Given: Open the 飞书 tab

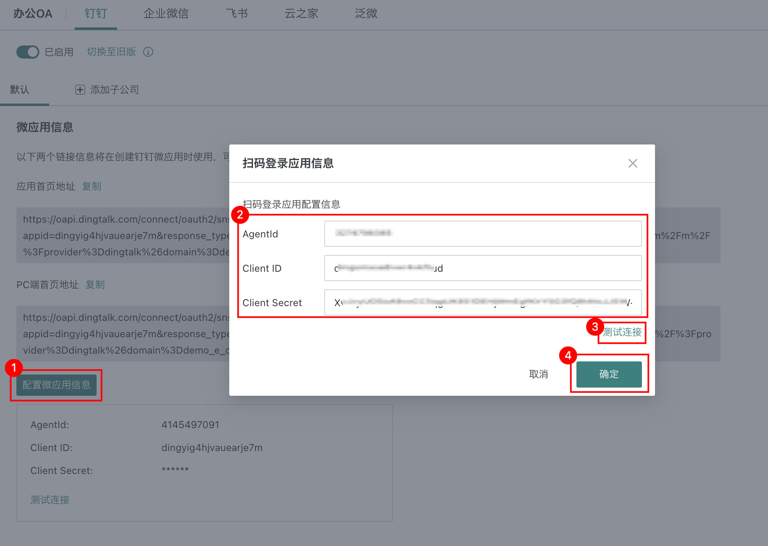Looking at the screenshot, I should point(237,14).
